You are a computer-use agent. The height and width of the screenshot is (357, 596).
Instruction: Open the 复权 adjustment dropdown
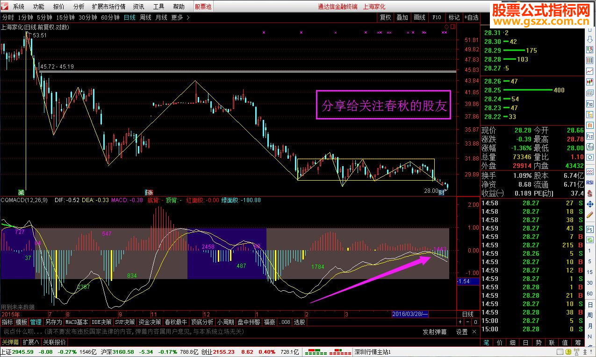pyautogui.click(x=385, y=17)
